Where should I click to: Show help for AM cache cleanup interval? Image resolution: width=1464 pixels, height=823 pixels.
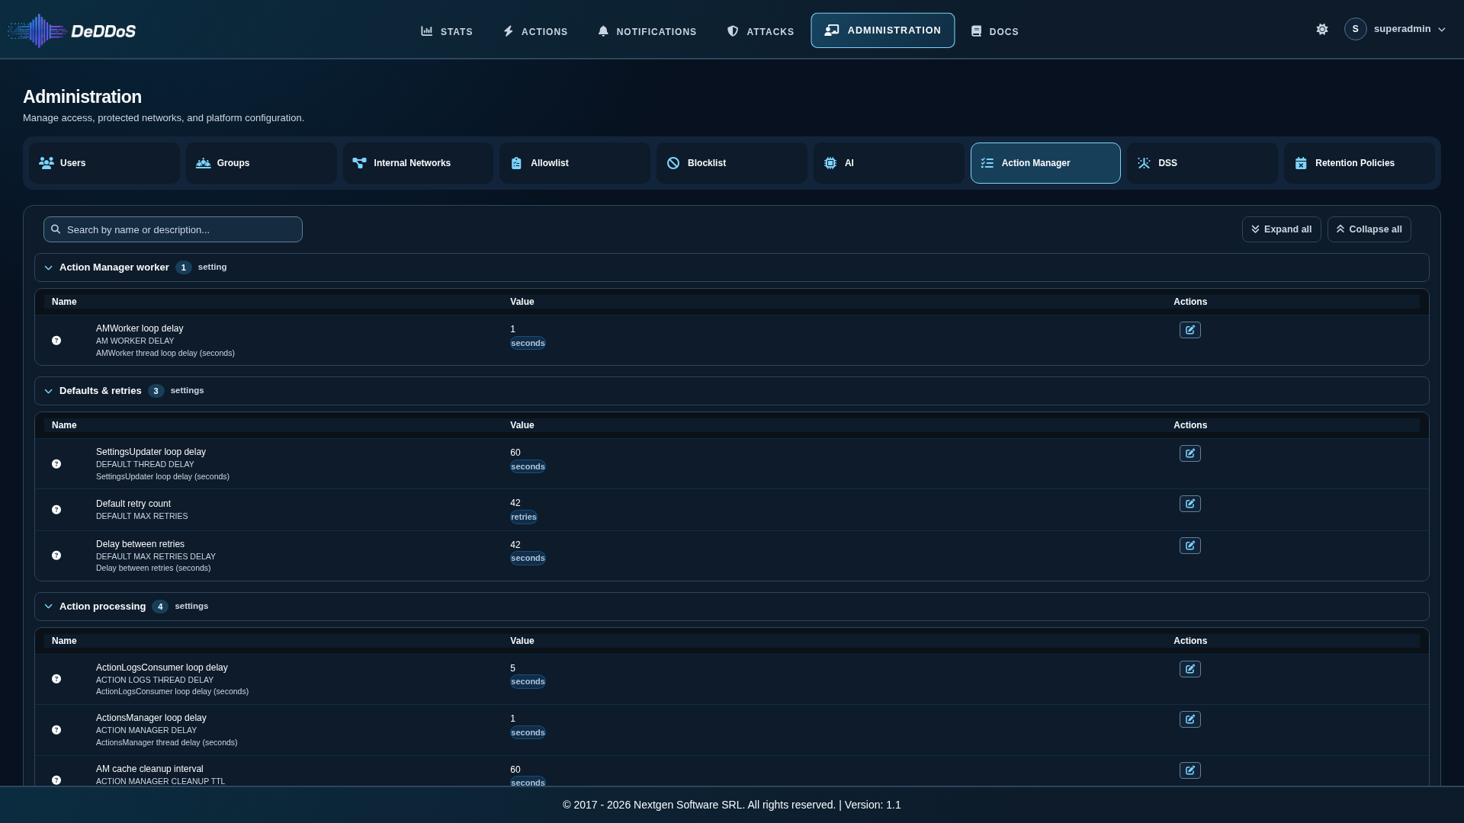pos(56,780)
